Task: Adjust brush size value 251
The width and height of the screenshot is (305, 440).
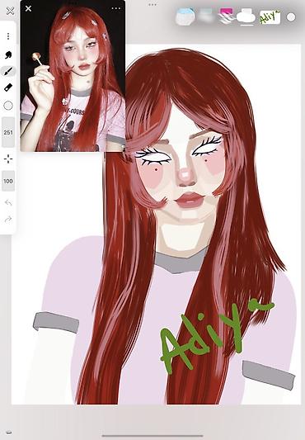Action: [x=8, y=132]
